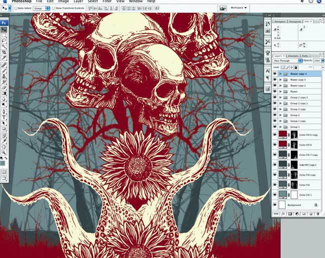The image size is (325, 258).
Task: Select the Zoom tool
Action: click(4, 152)
